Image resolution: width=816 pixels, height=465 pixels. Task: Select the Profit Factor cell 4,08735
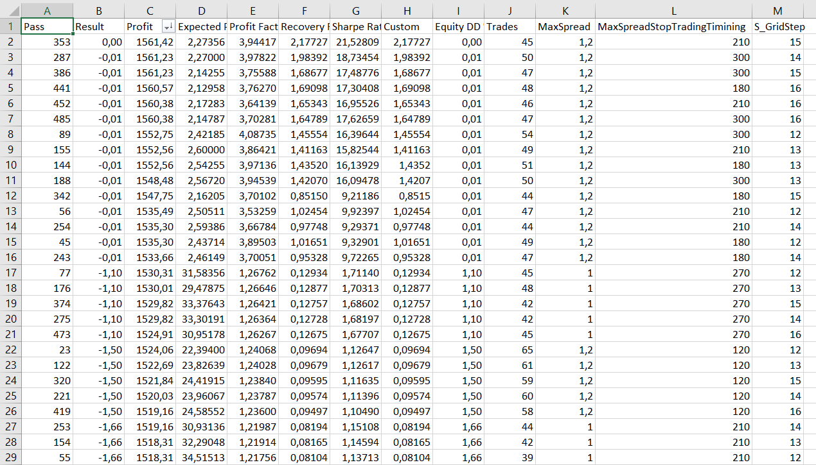click(253, 134)
